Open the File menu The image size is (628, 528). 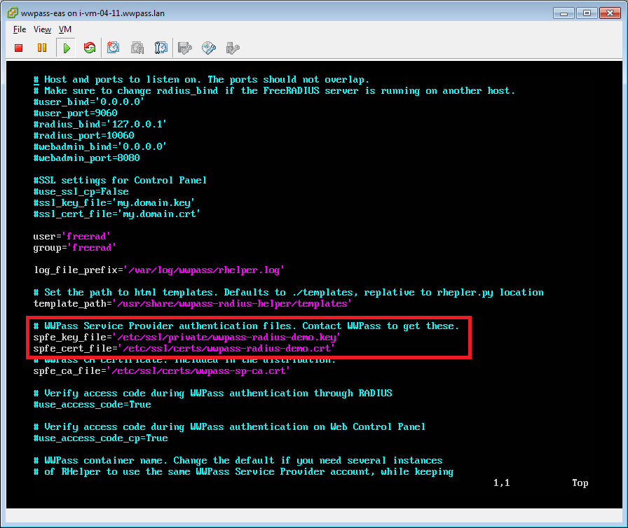tap(18, 29)
